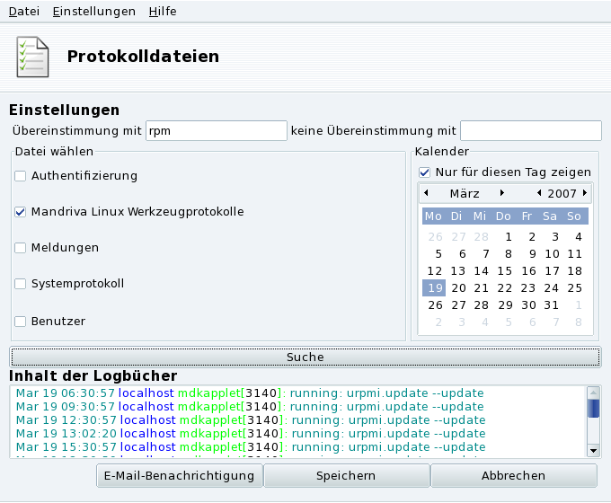Go to next month after März

[502, 193]
